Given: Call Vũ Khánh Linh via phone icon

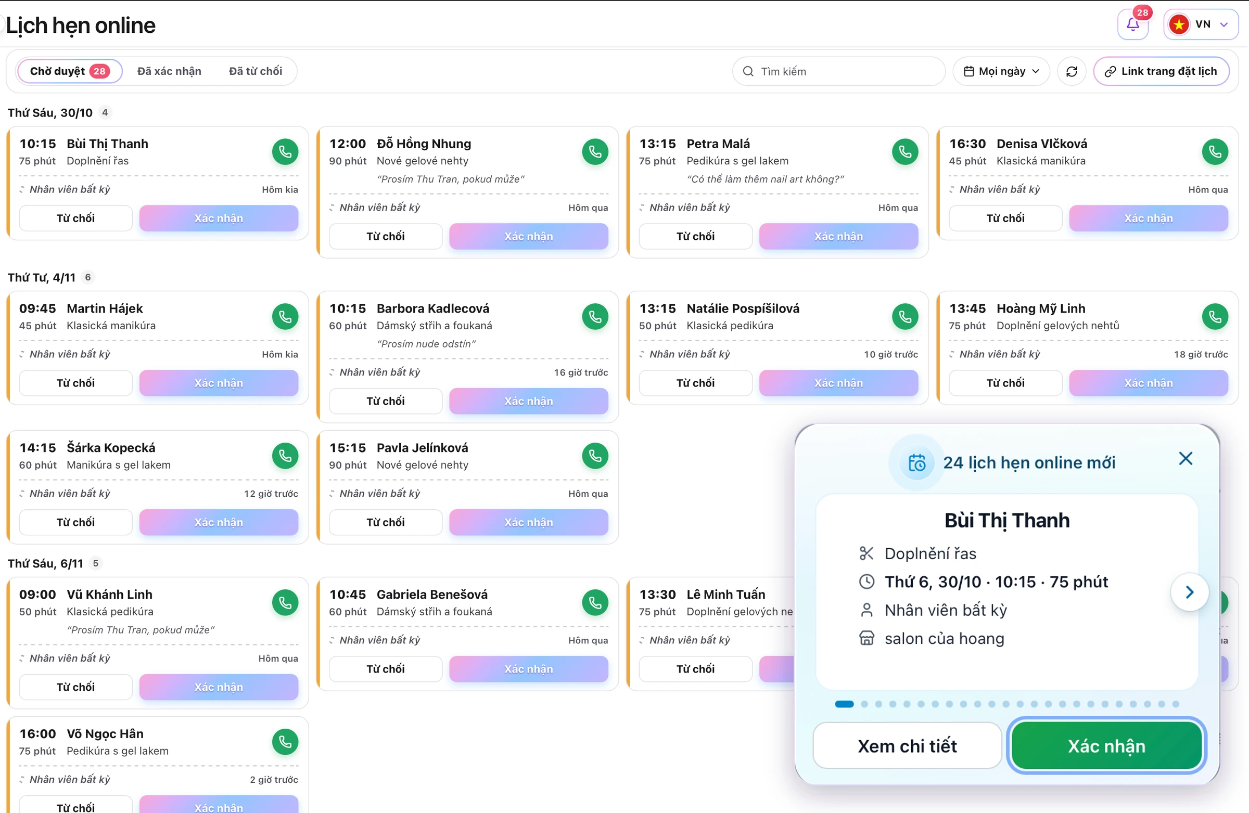Looking at the screenshot, I should (285, 603).
